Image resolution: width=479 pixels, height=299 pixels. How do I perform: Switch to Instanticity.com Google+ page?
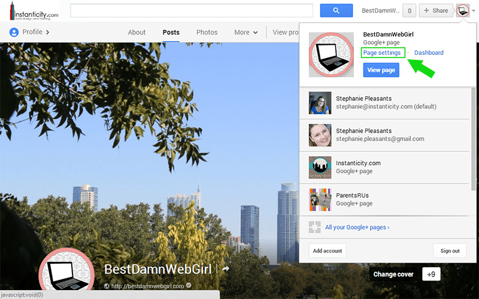(x=384, y=167)
